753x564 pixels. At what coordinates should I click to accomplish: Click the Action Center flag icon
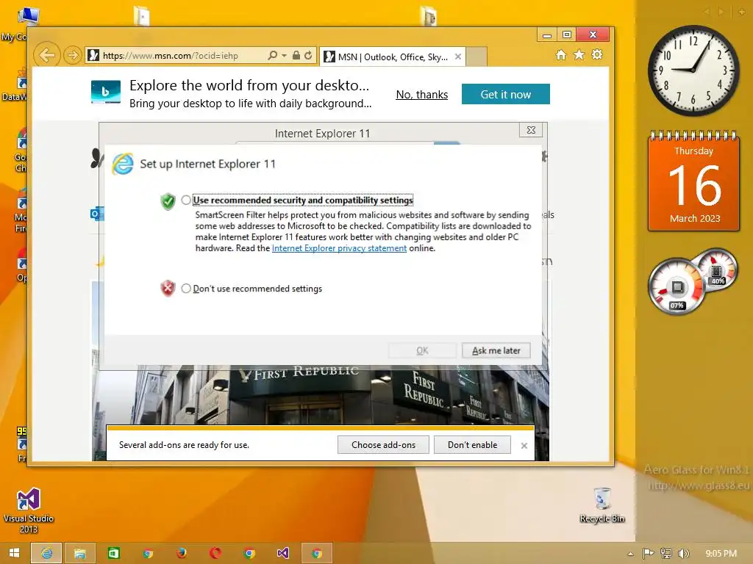648,554
